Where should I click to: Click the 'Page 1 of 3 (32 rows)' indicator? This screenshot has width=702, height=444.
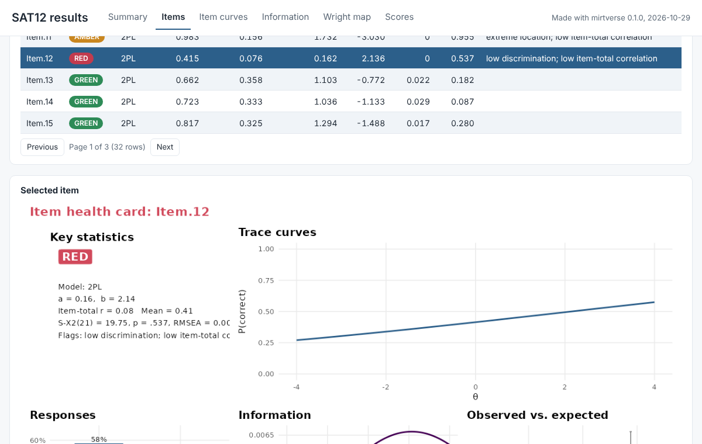click(107, 147)
